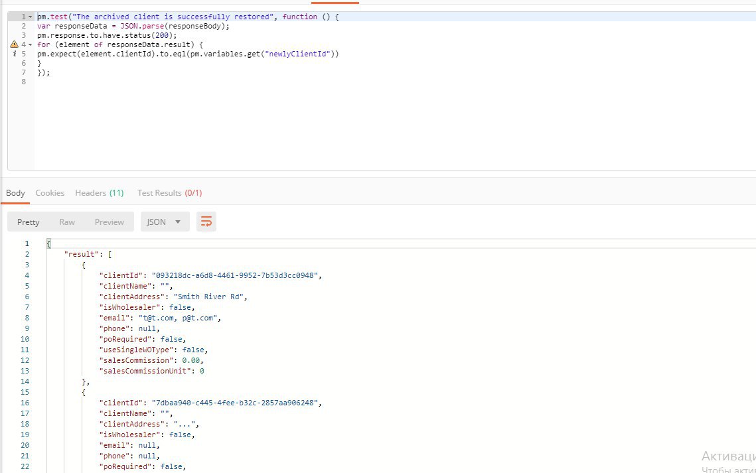Click clientId value starting with 093218dc
Screen dimensions: 756x473
[x=235, y=275]
